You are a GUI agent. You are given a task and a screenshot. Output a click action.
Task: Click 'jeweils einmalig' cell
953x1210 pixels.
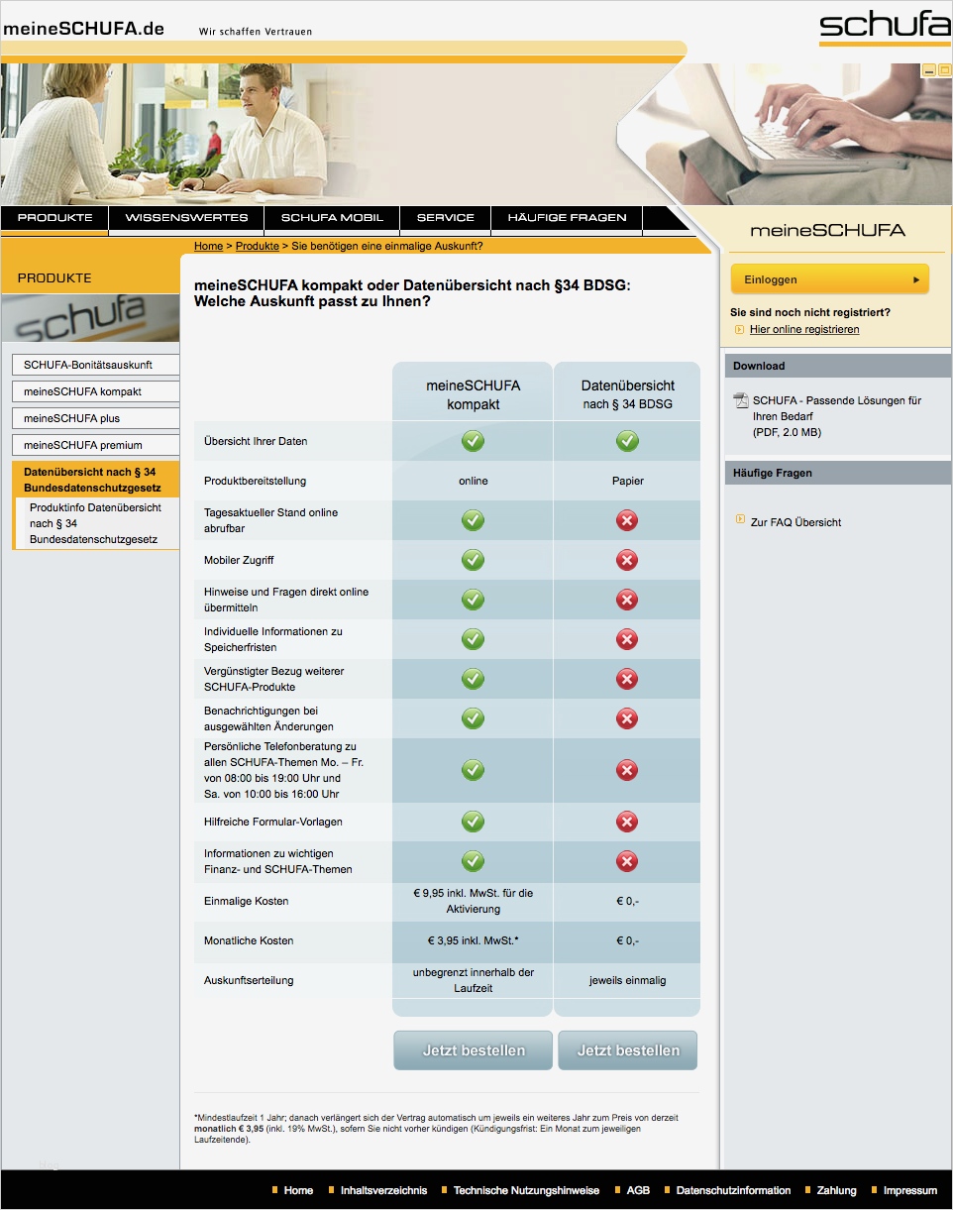627,980
